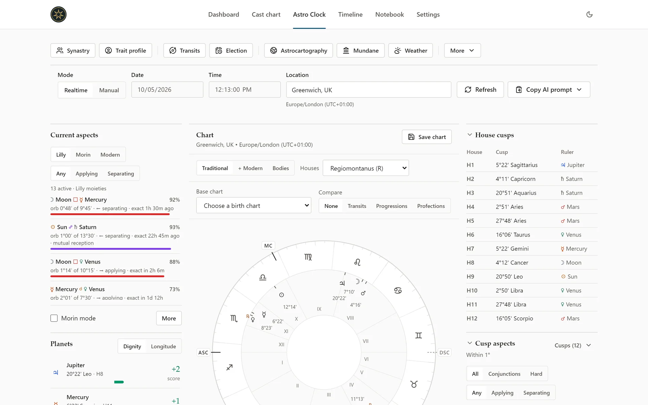Open the Cast chart tab
This screenshot has height=405, width=648.
point(266,15)
